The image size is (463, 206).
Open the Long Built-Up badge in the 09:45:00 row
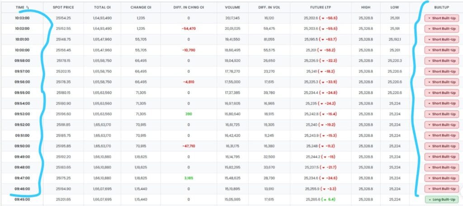tap(441, 199)
